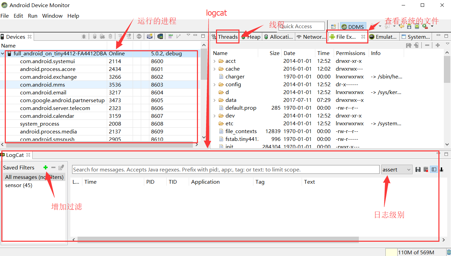Click the Start Method Profiling icon
The height and width of the screenshot is (256, 451).
(x=129, y=36)
